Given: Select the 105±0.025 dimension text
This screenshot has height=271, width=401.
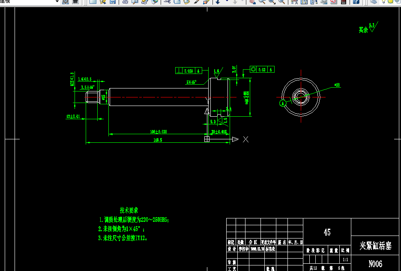Looking at the screenshot, I should [159, 132].
